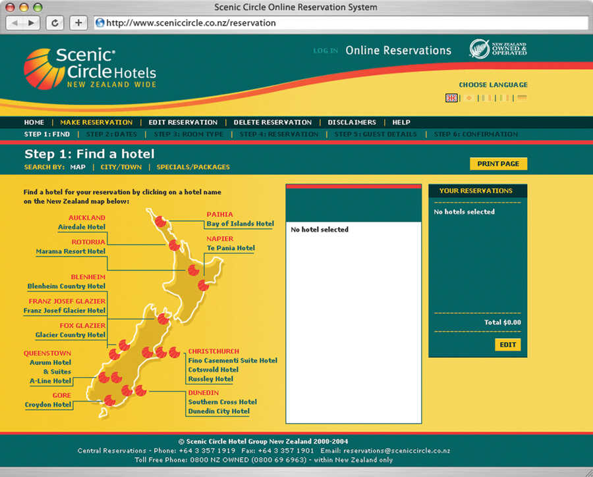Select Te Pania Hotel in Napier
The width and height of the screenshot is (593, 477).
[x=231, y=248]
